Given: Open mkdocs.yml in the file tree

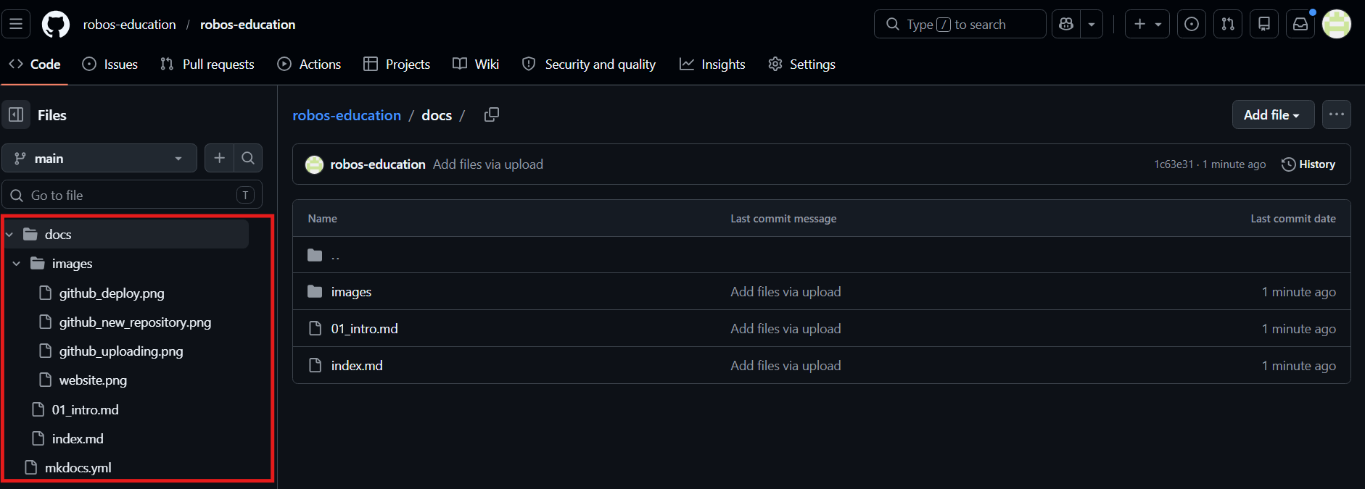Looking at the screenshot, I should 78,468.
